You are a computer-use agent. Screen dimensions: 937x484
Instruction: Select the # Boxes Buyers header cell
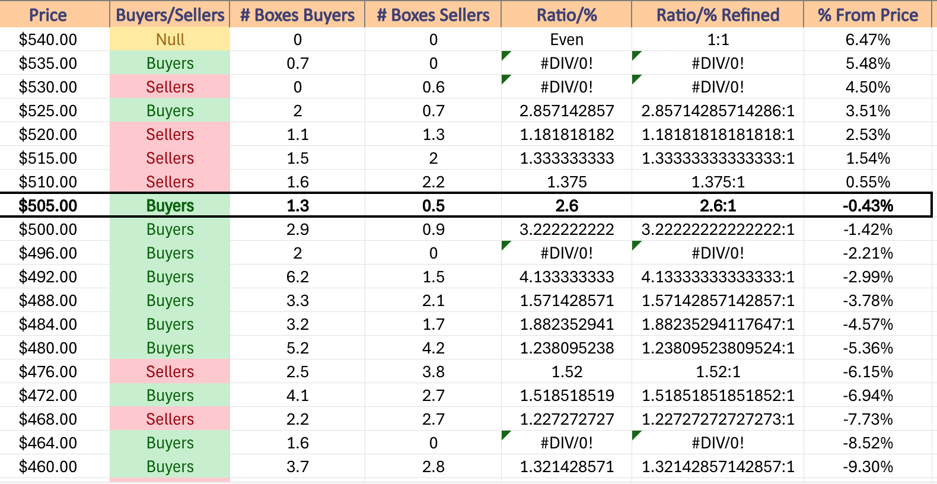(297, 14)
